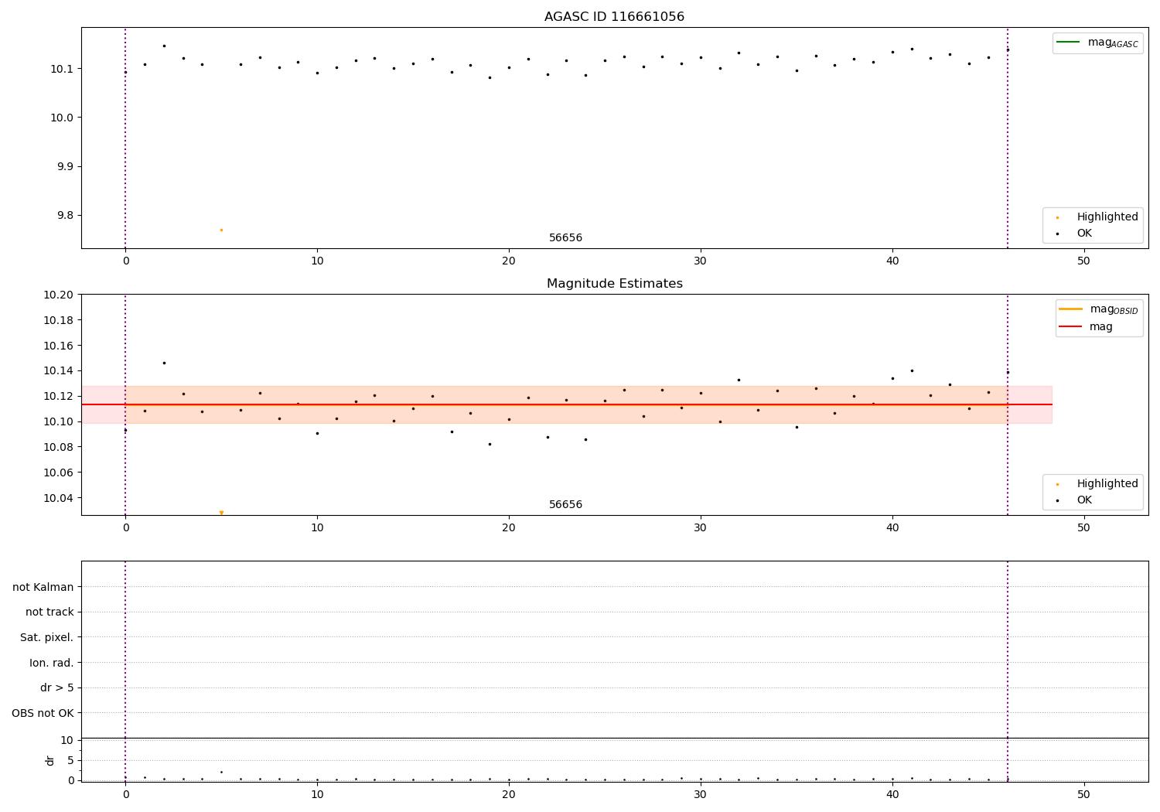Select the 'not Kalman' axis label

pos(43,587)
